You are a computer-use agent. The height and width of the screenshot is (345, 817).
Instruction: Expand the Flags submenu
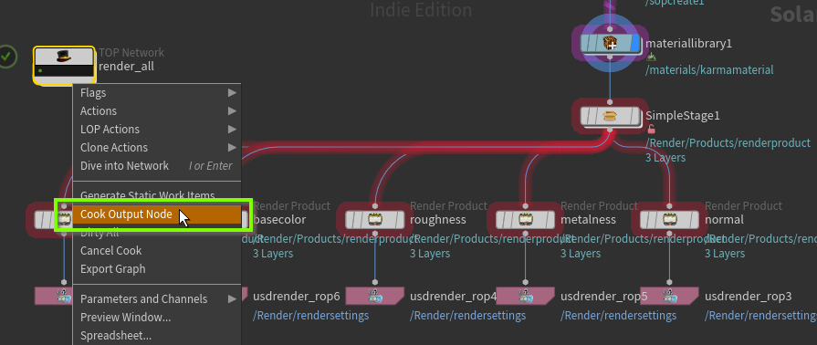point(156,93)
